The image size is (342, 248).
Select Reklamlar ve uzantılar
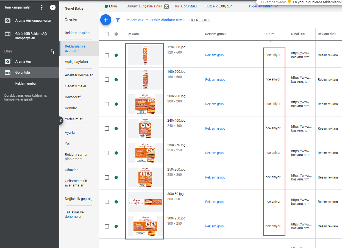coord(75,49)
